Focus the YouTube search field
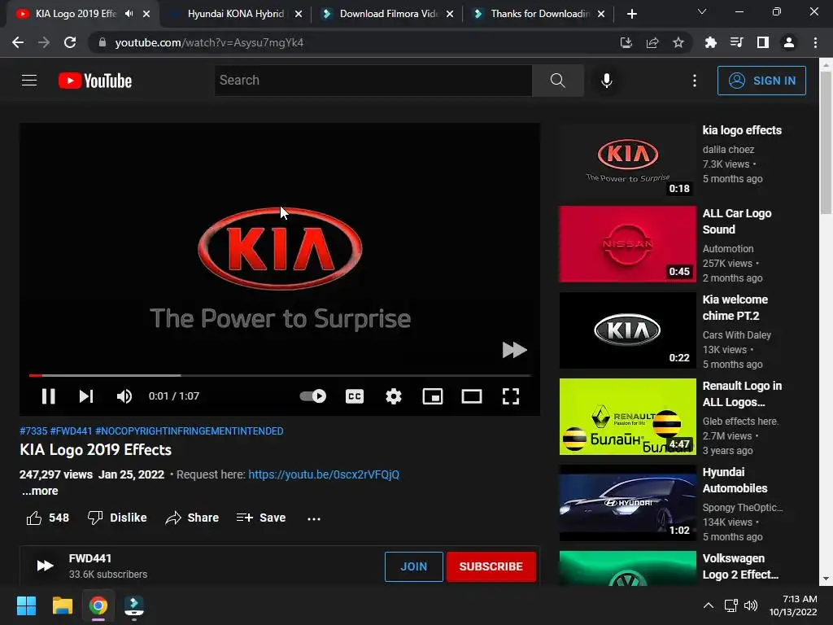Screen dimensions: 833x625 (x=373, y=81)
